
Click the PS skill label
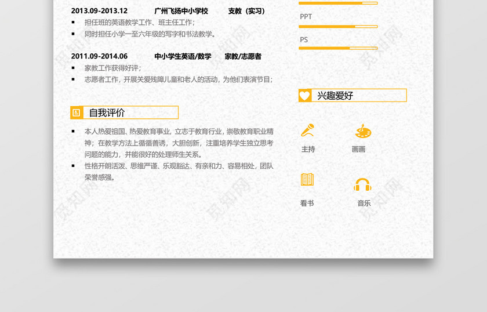tap(304, 40)
